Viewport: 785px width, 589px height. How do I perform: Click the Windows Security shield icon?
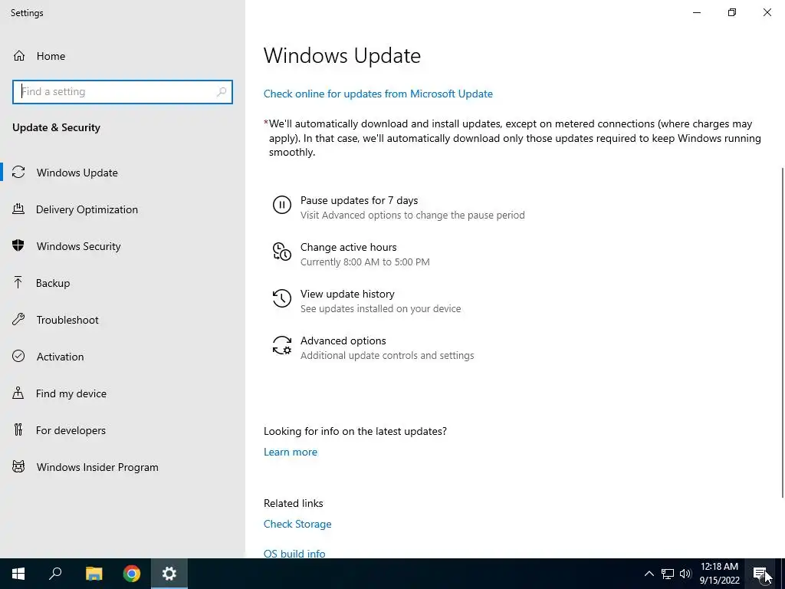point(18,246)
